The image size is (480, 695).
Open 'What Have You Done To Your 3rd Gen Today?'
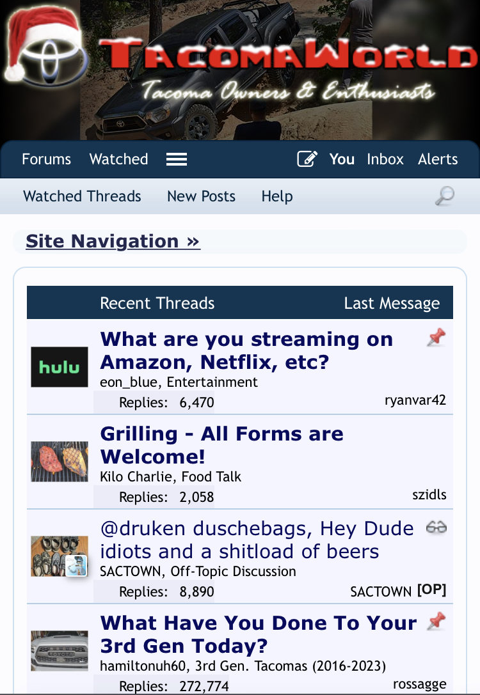coord(258,634)
